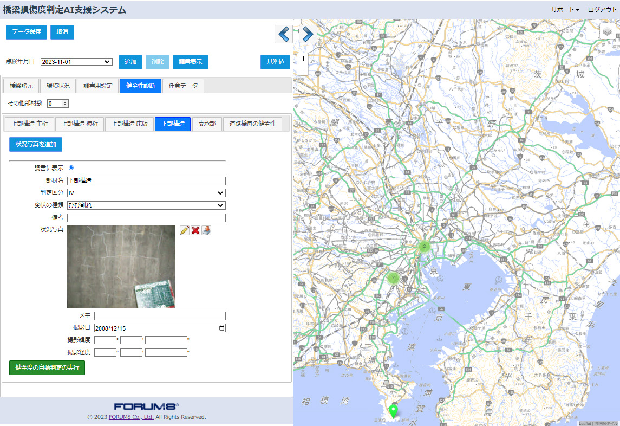620x426 pixels.
Task: Click the 撮影日 date field
Action: (160, 328)
